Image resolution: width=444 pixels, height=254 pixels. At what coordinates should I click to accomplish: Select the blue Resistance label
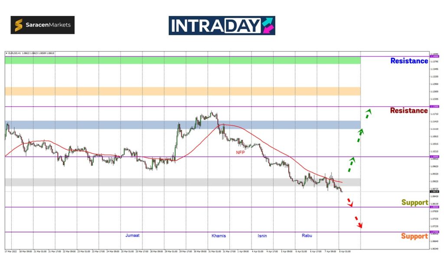tap(409, 61)
